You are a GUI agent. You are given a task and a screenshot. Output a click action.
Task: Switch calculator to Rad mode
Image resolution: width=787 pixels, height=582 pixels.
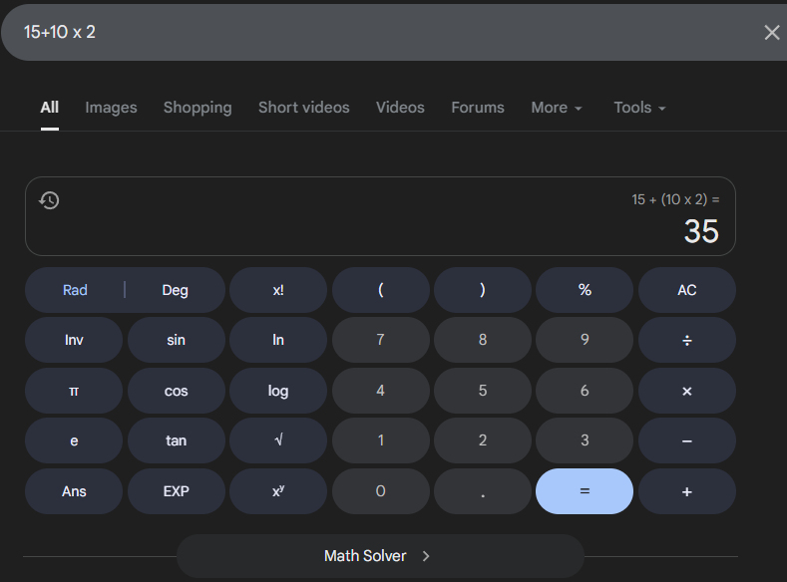tap(75, 290)
